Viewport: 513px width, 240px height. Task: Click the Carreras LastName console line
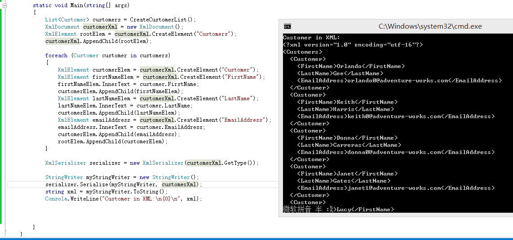click(349, 145)
